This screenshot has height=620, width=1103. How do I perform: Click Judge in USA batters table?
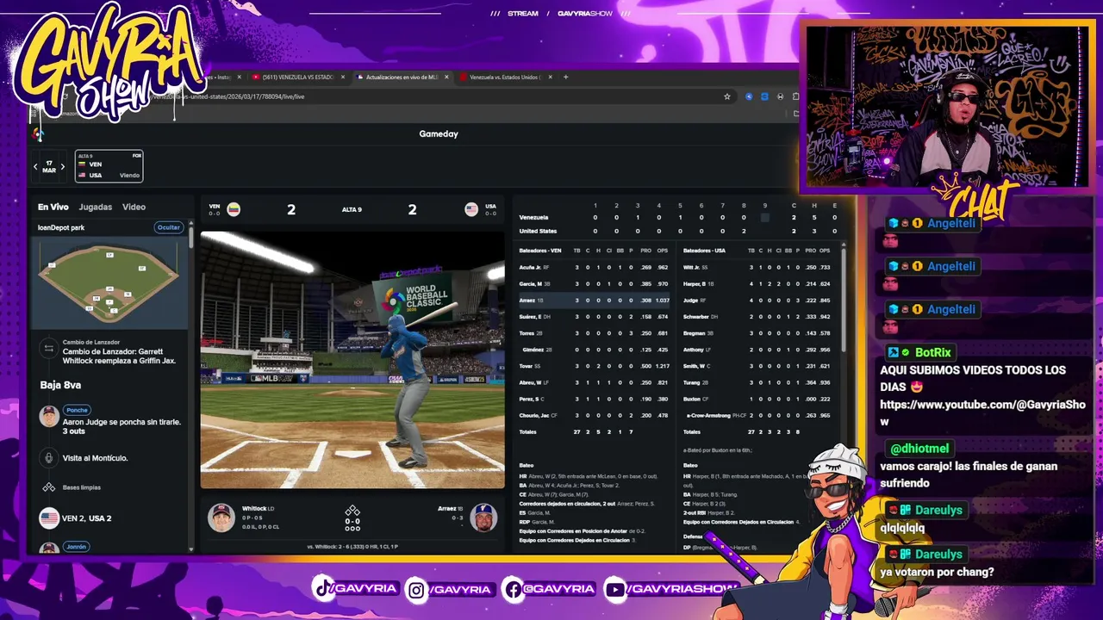coord(691,301)
